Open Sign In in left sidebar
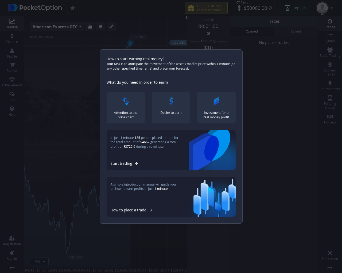Screen dimensions: 342x273 point(12,256)
